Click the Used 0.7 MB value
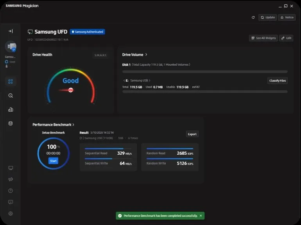 pyautogui.click(x=158, y=87)
